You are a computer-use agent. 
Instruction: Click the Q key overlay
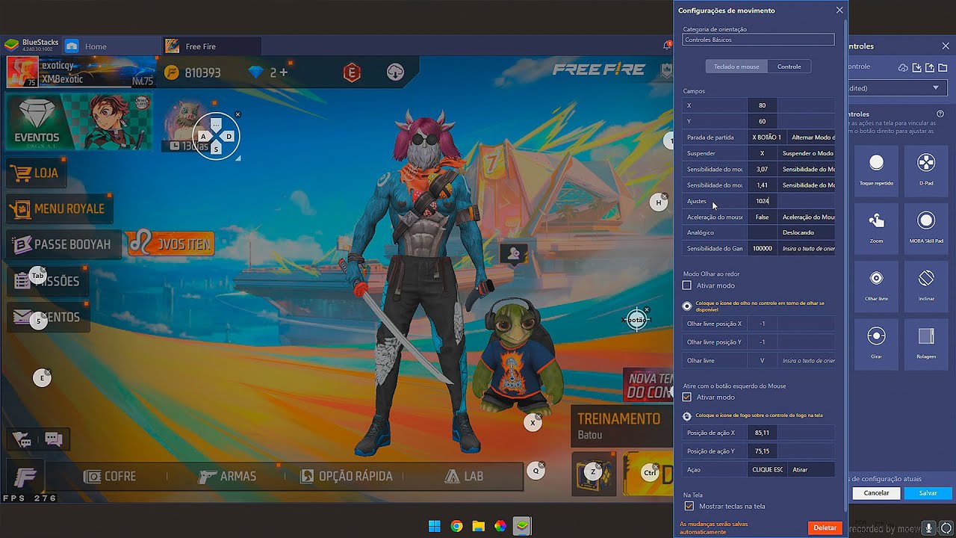coord(536,471)
